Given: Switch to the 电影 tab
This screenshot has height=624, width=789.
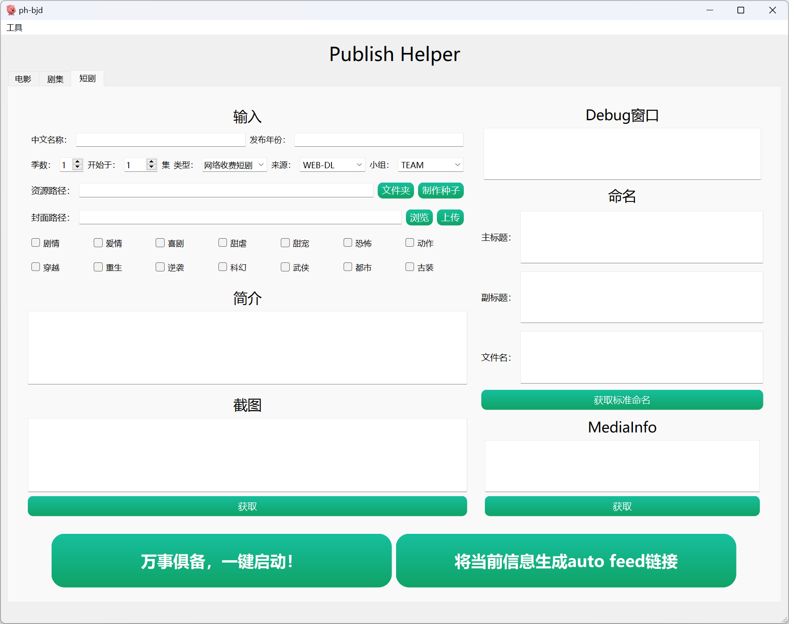Looking at the screenshot, I should [23, 79].
